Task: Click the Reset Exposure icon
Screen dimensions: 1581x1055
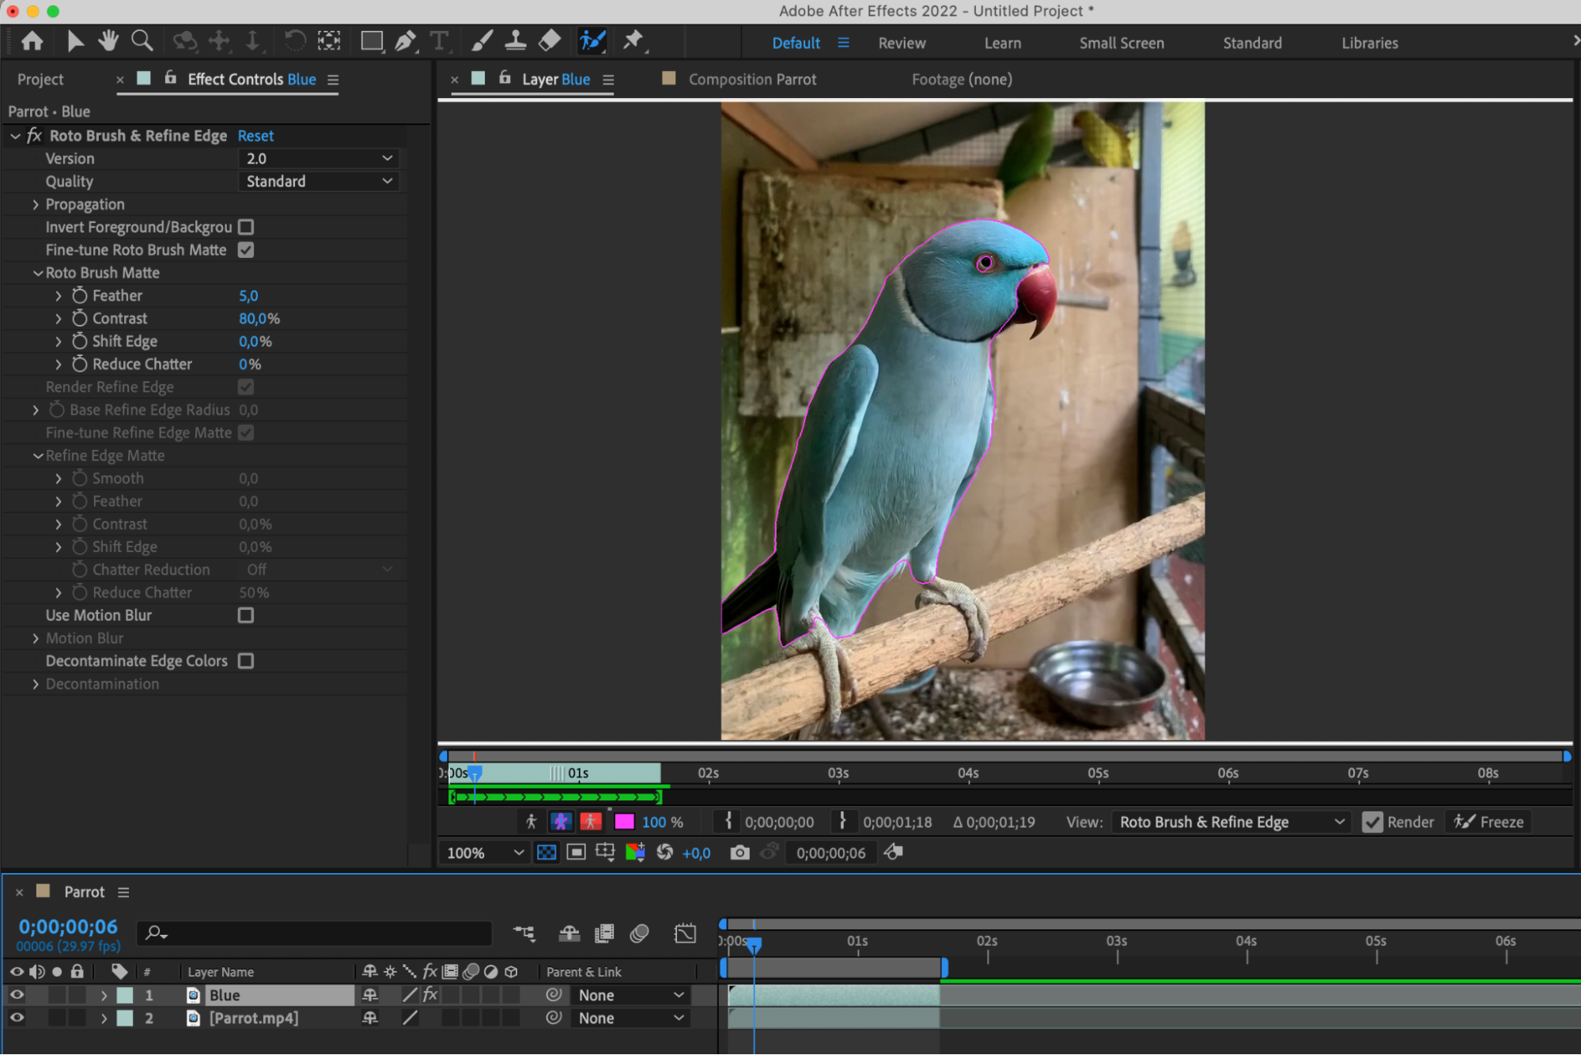Action: click(x=665, y=853)
